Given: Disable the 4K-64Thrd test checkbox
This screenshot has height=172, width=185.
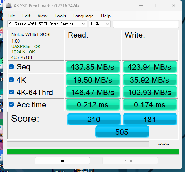Looking at the screenshot, I should (12, 92).
